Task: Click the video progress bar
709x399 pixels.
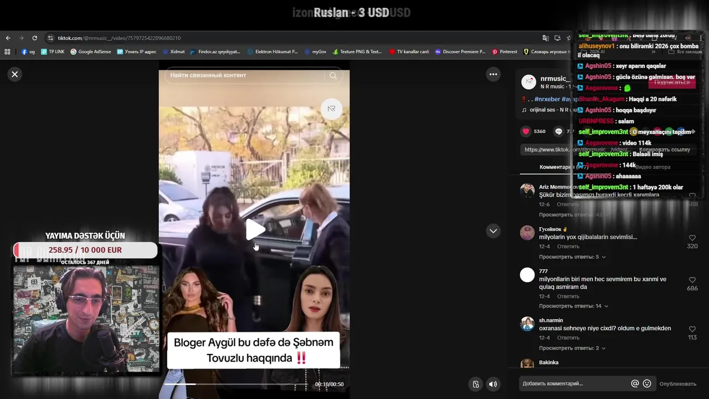Action: coord(237,384)
